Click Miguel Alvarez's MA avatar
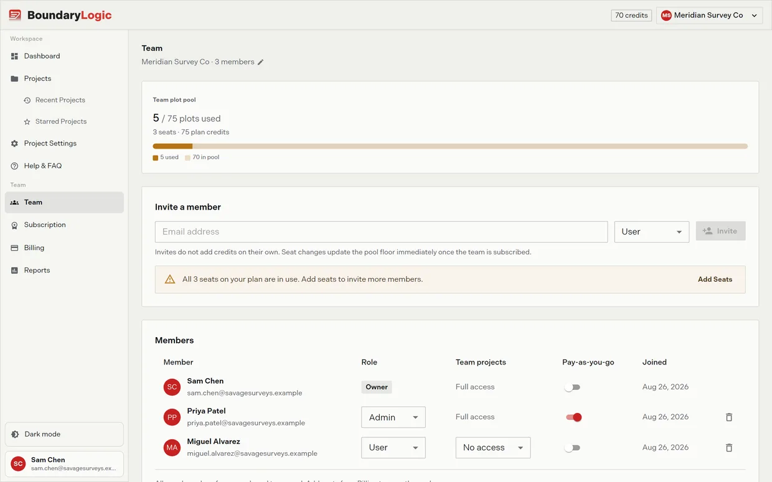This screenshot has height=482, width=772. [172, 448]
